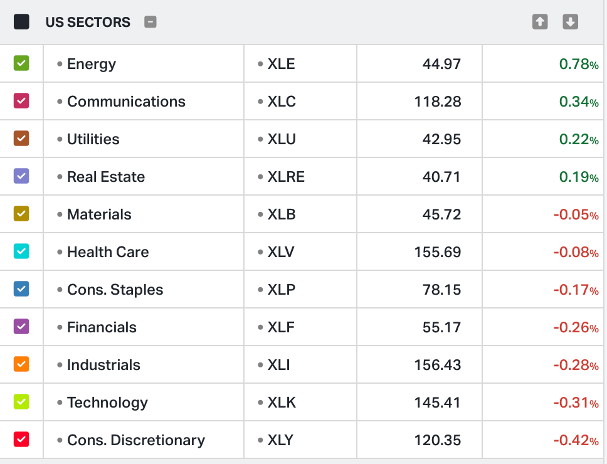Move US Sectors panel up
This screenshot has width=607, height=464.
(540, 22)
